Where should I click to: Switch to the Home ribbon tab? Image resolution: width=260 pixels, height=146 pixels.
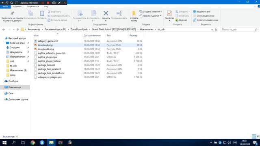[17, 6]
